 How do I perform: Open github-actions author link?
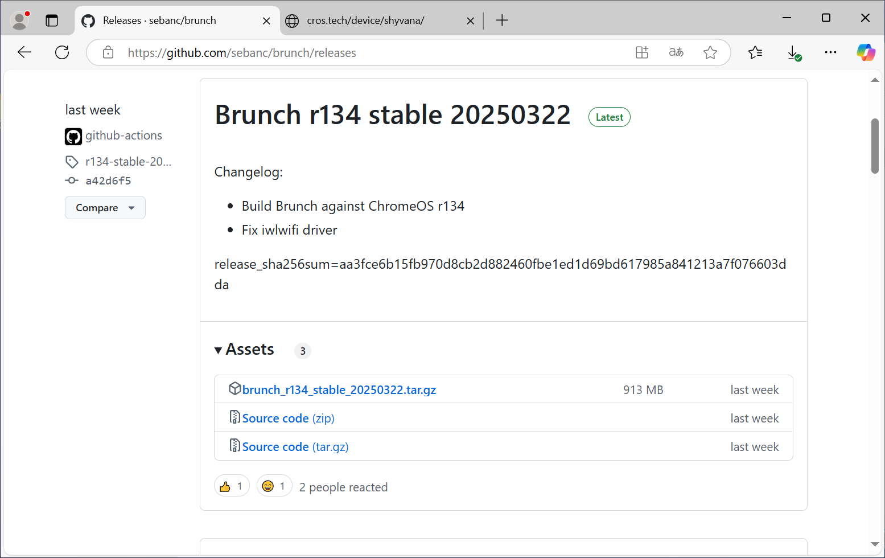coord(124,136)
